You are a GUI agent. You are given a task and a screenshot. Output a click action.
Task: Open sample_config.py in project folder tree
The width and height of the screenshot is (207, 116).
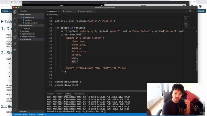click(28, 37)
